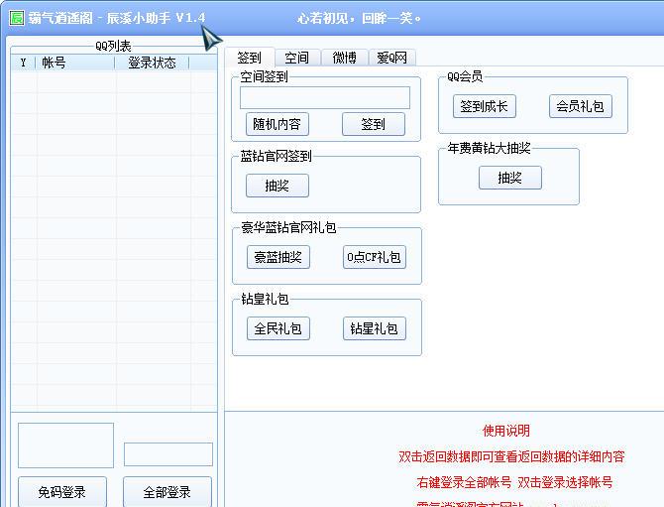Click the 豪蓝抽奖 button

point(278,257)
